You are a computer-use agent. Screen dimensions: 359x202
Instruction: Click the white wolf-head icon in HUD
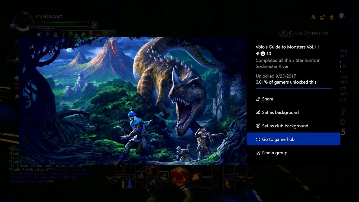click(341, 16)
